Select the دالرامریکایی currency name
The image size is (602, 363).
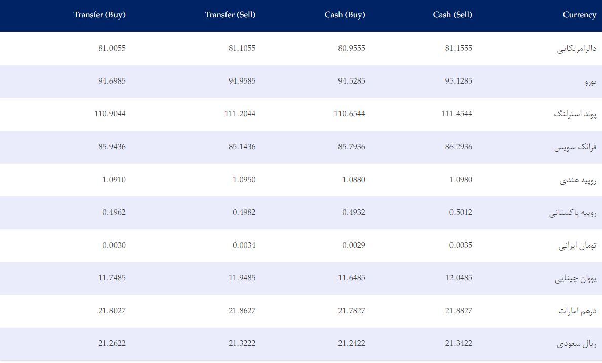pos(577,48)
